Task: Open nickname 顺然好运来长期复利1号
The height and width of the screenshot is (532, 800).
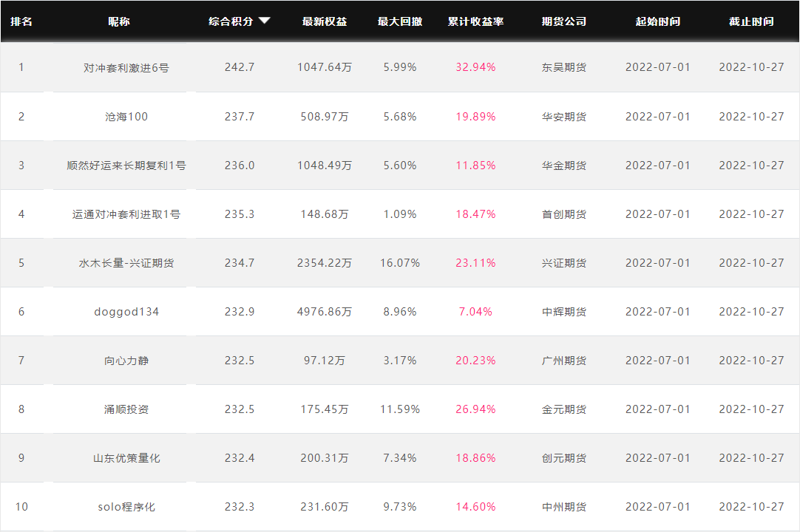Action: [x=126, y=166]
